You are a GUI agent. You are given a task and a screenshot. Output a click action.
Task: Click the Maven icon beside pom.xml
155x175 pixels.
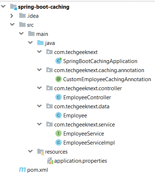coord(22,170)
